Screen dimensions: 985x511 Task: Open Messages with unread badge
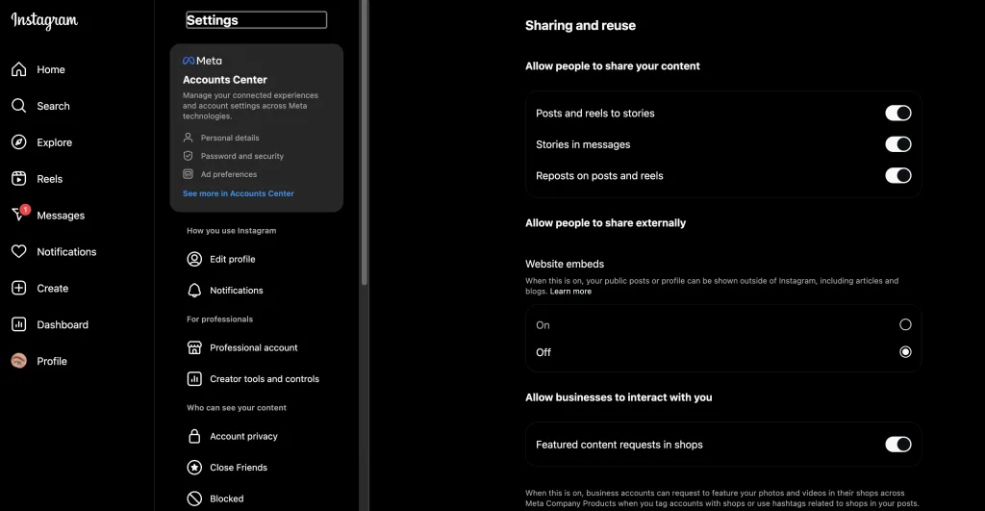(x=19, y=215)
